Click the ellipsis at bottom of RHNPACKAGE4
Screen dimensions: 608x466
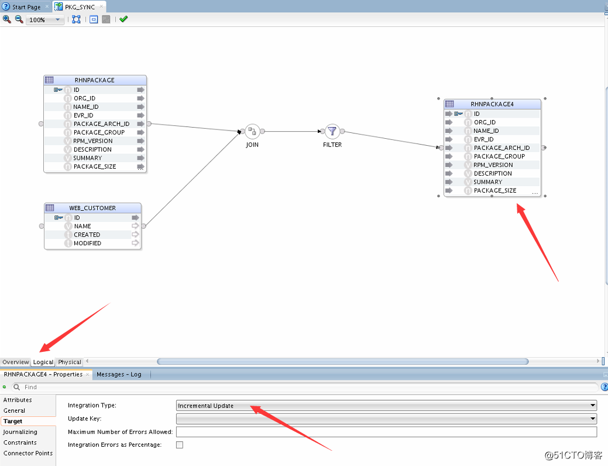[x=535, y=193]
